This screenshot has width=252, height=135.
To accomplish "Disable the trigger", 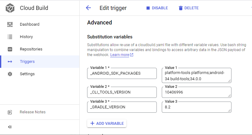I will pos(157,8).
